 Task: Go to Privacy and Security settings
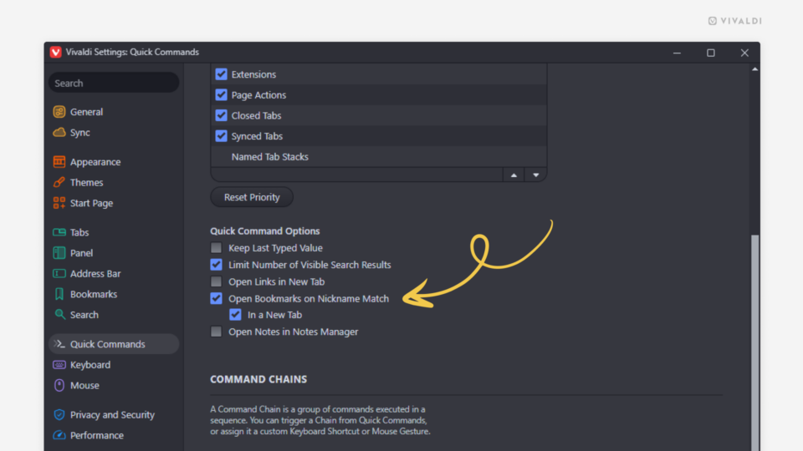click(114, 414)
